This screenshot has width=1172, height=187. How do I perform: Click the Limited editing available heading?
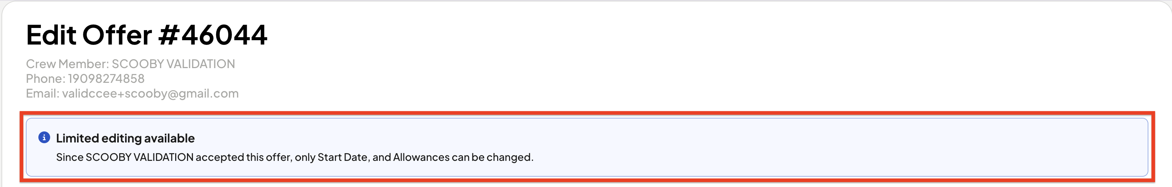[125, 138]
